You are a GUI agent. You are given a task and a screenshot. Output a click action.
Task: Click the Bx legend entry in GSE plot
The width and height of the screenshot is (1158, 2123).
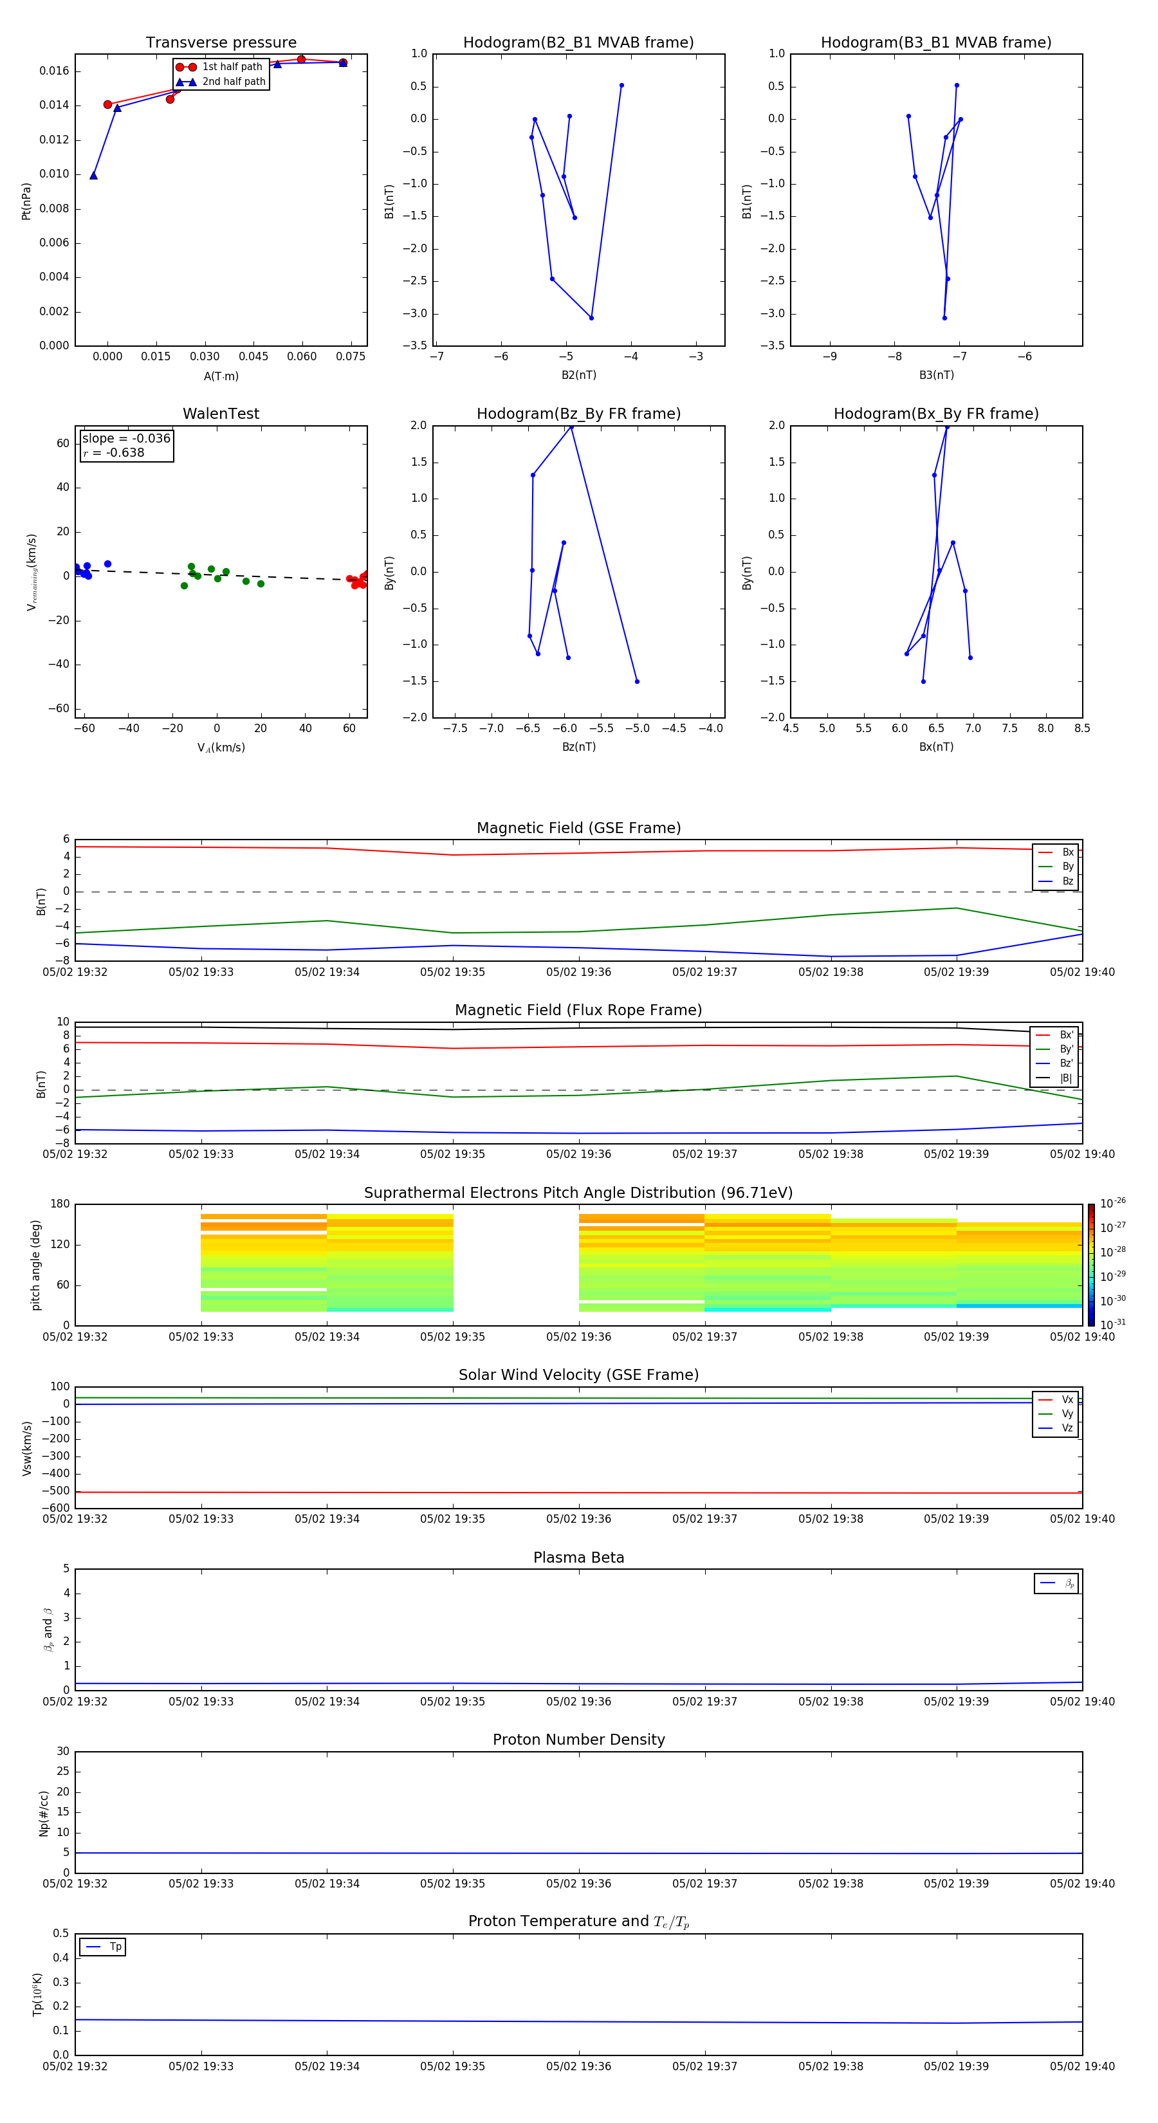(x=1056, y=852)
